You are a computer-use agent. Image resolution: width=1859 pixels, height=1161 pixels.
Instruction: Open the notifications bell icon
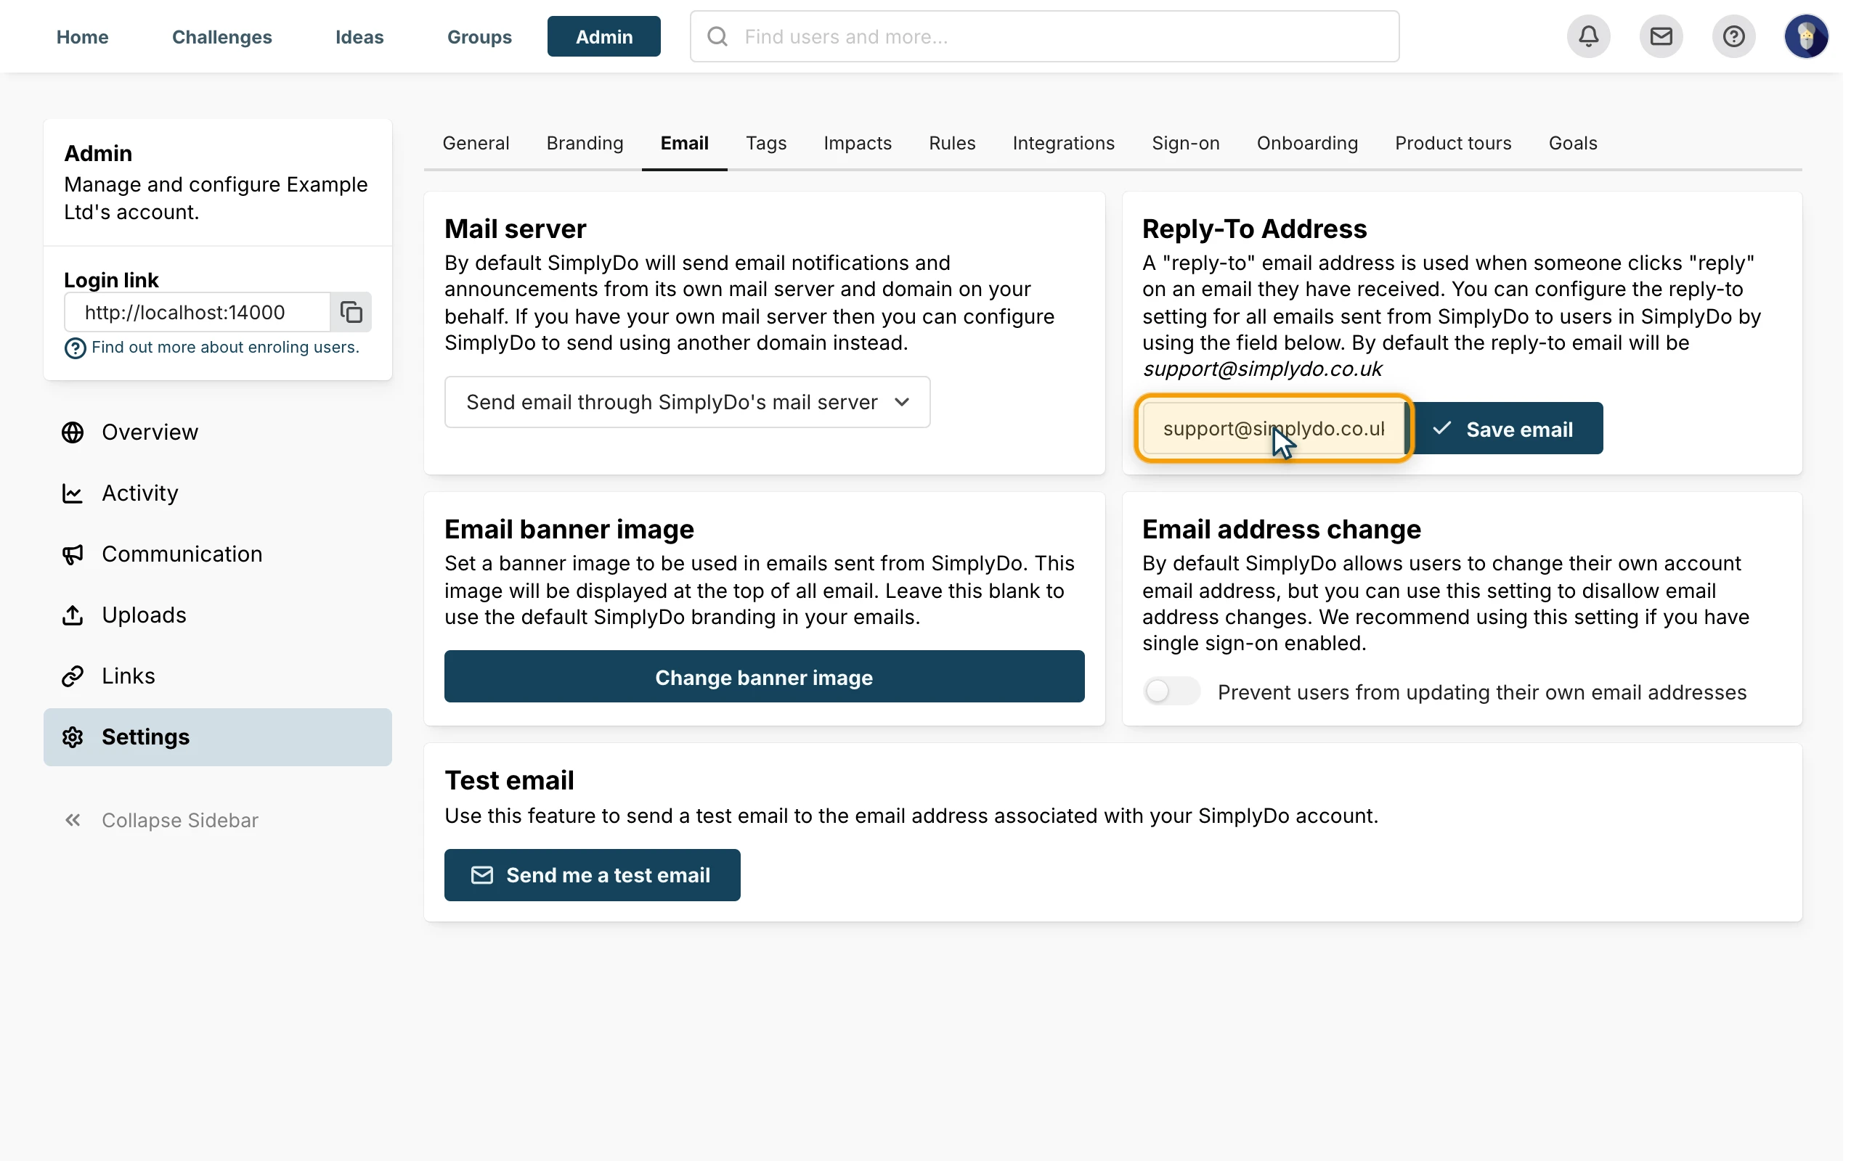click(x=1589, y=36)
